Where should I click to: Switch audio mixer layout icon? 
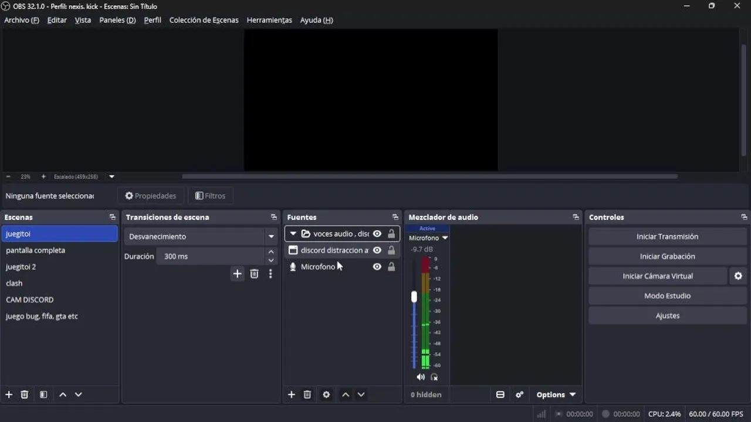pos(500,394)
